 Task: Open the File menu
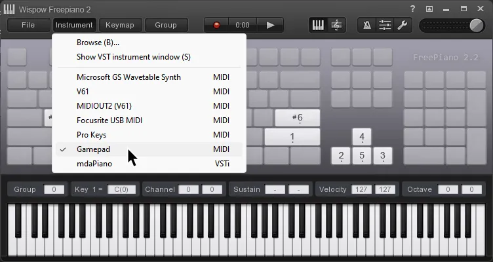(x=28, y=25)
